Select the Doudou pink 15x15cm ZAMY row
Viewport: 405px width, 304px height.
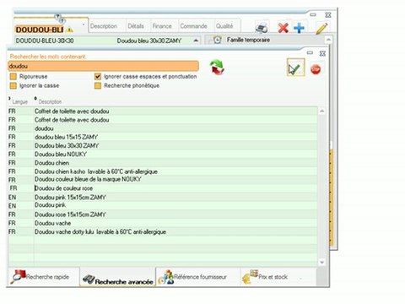(x=163, y=198)
